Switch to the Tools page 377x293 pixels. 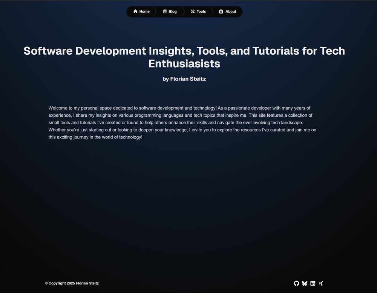(199, 11)
